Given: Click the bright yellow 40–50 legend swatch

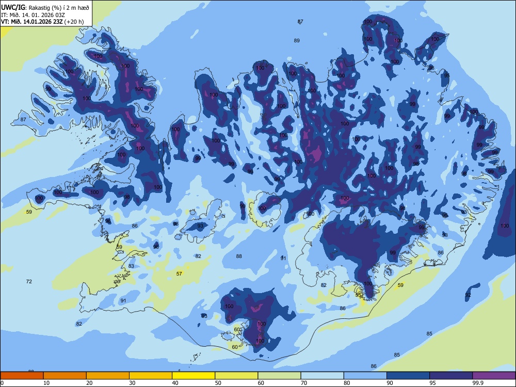Looking at the screenshot, I should pos(193,376).
